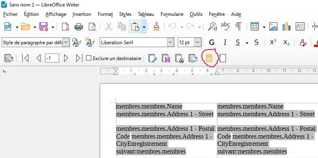The width and height of the screenshot is (318, 158).
Task: Check Exclure un destinataire checkbox
Action: pyautogui.click(x=88, y=58)
